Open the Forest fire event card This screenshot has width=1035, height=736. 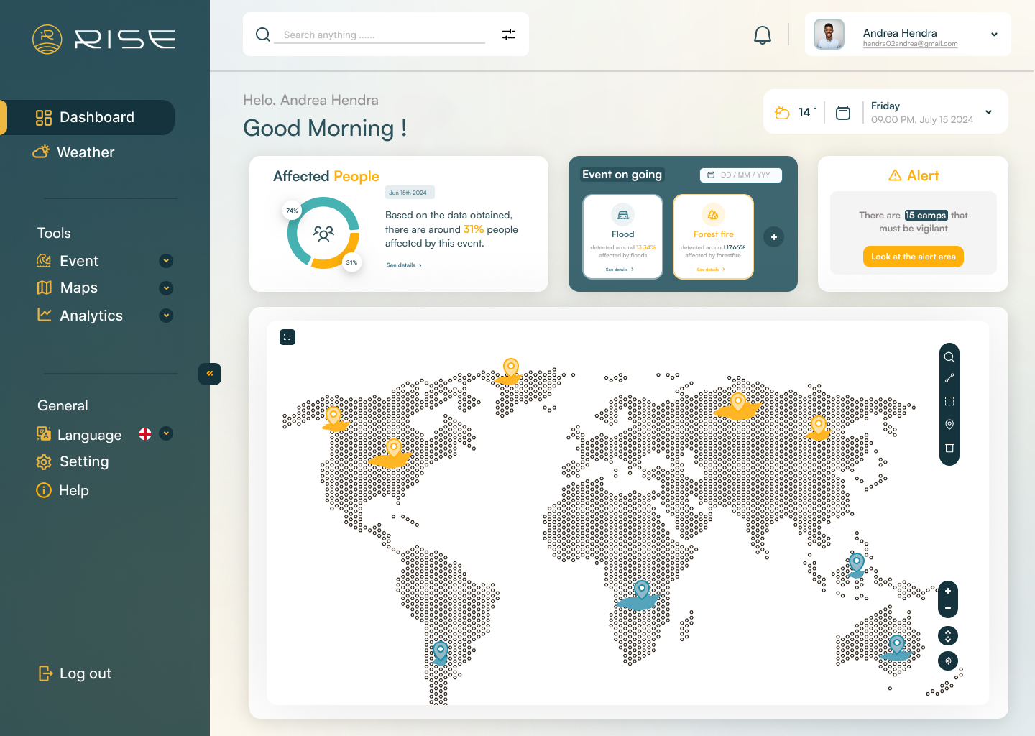coord(713,236)
